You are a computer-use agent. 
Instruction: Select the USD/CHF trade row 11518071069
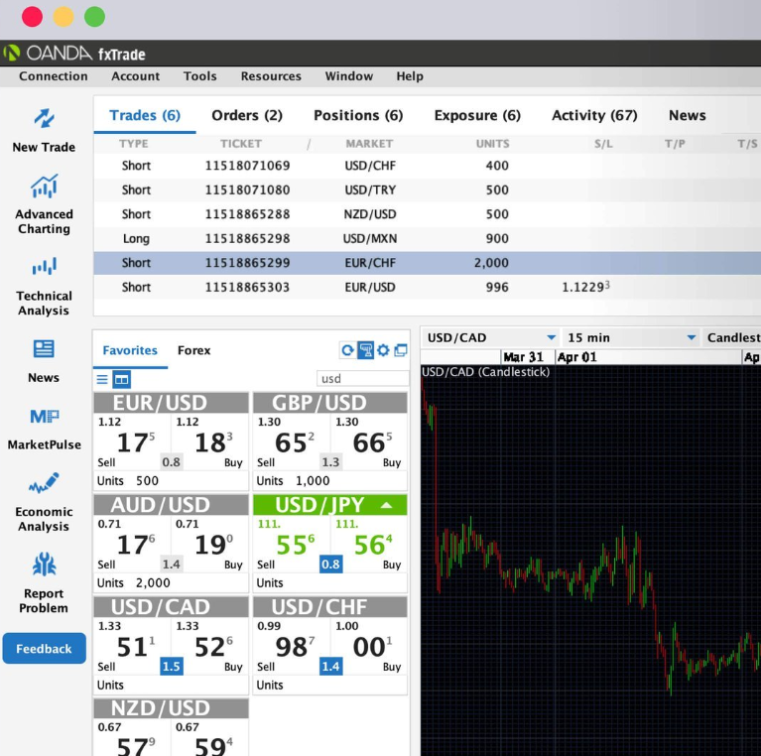pyautogui.click(x=427, y=166)
